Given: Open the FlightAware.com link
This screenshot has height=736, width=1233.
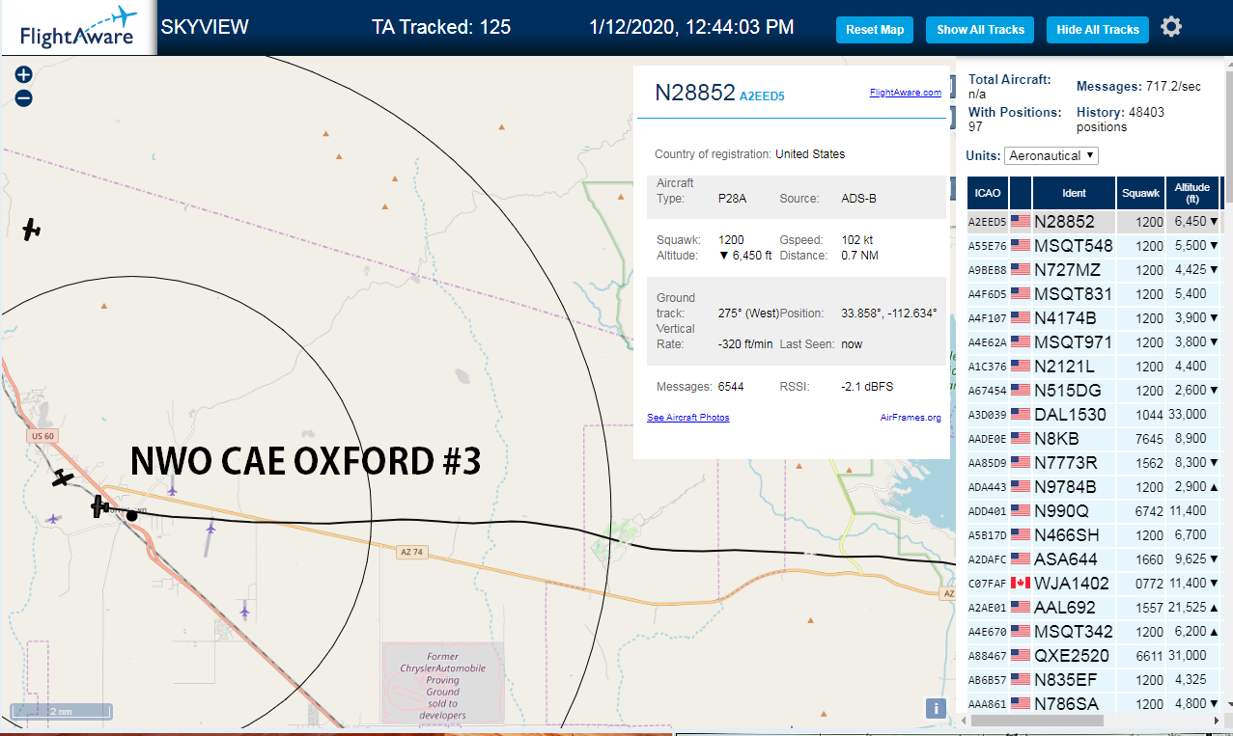Looking at the screenshot, I should click(905, 93).
